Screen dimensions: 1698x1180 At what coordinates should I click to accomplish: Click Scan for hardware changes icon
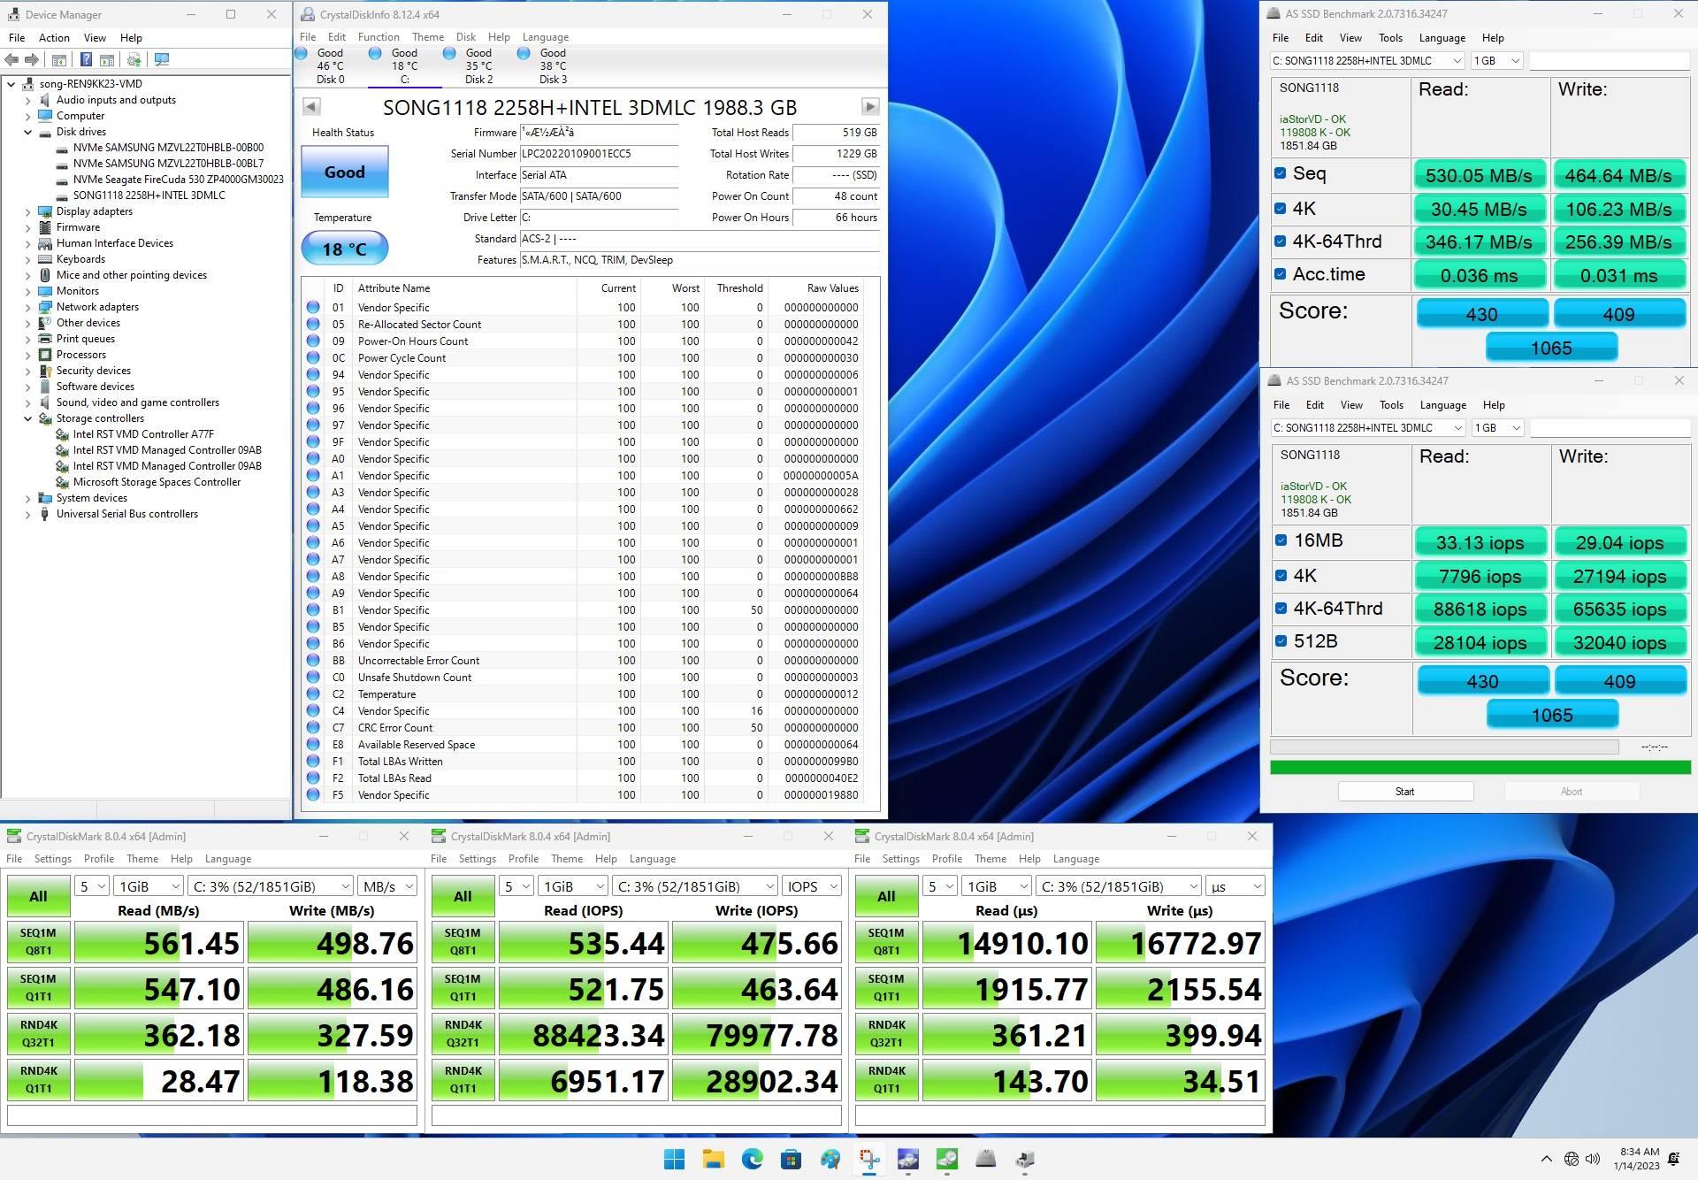point(162,59)
